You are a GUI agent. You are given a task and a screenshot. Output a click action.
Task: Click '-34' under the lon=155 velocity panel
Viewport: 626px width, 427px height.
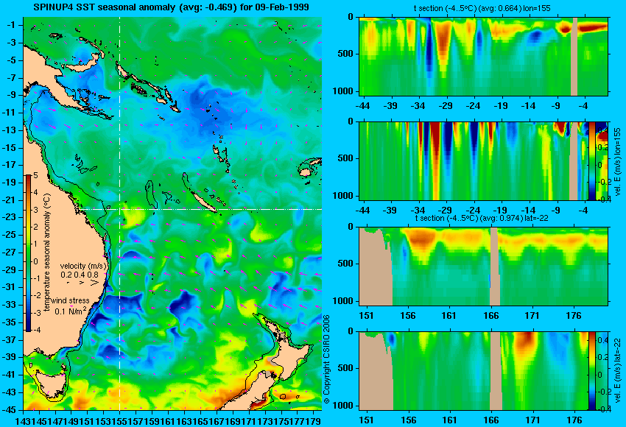pos(418,211)
